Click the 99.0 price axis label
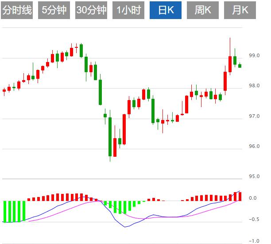271x244 pixels. (x=254, y=56)
